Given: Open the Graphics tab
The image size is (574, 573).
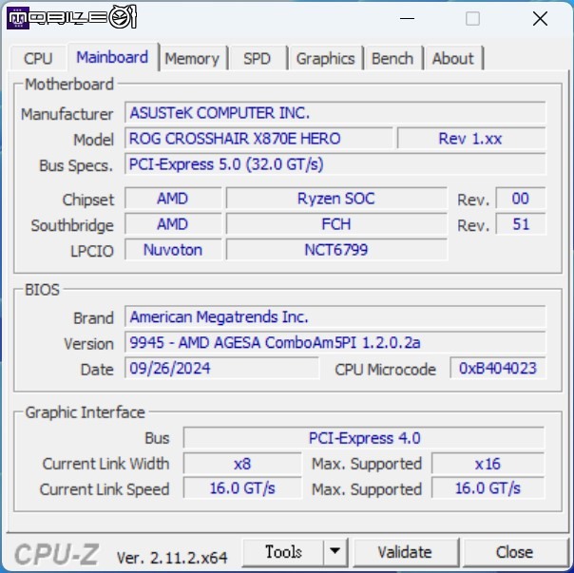Looking at the screenshot, I should click(325, 58).
